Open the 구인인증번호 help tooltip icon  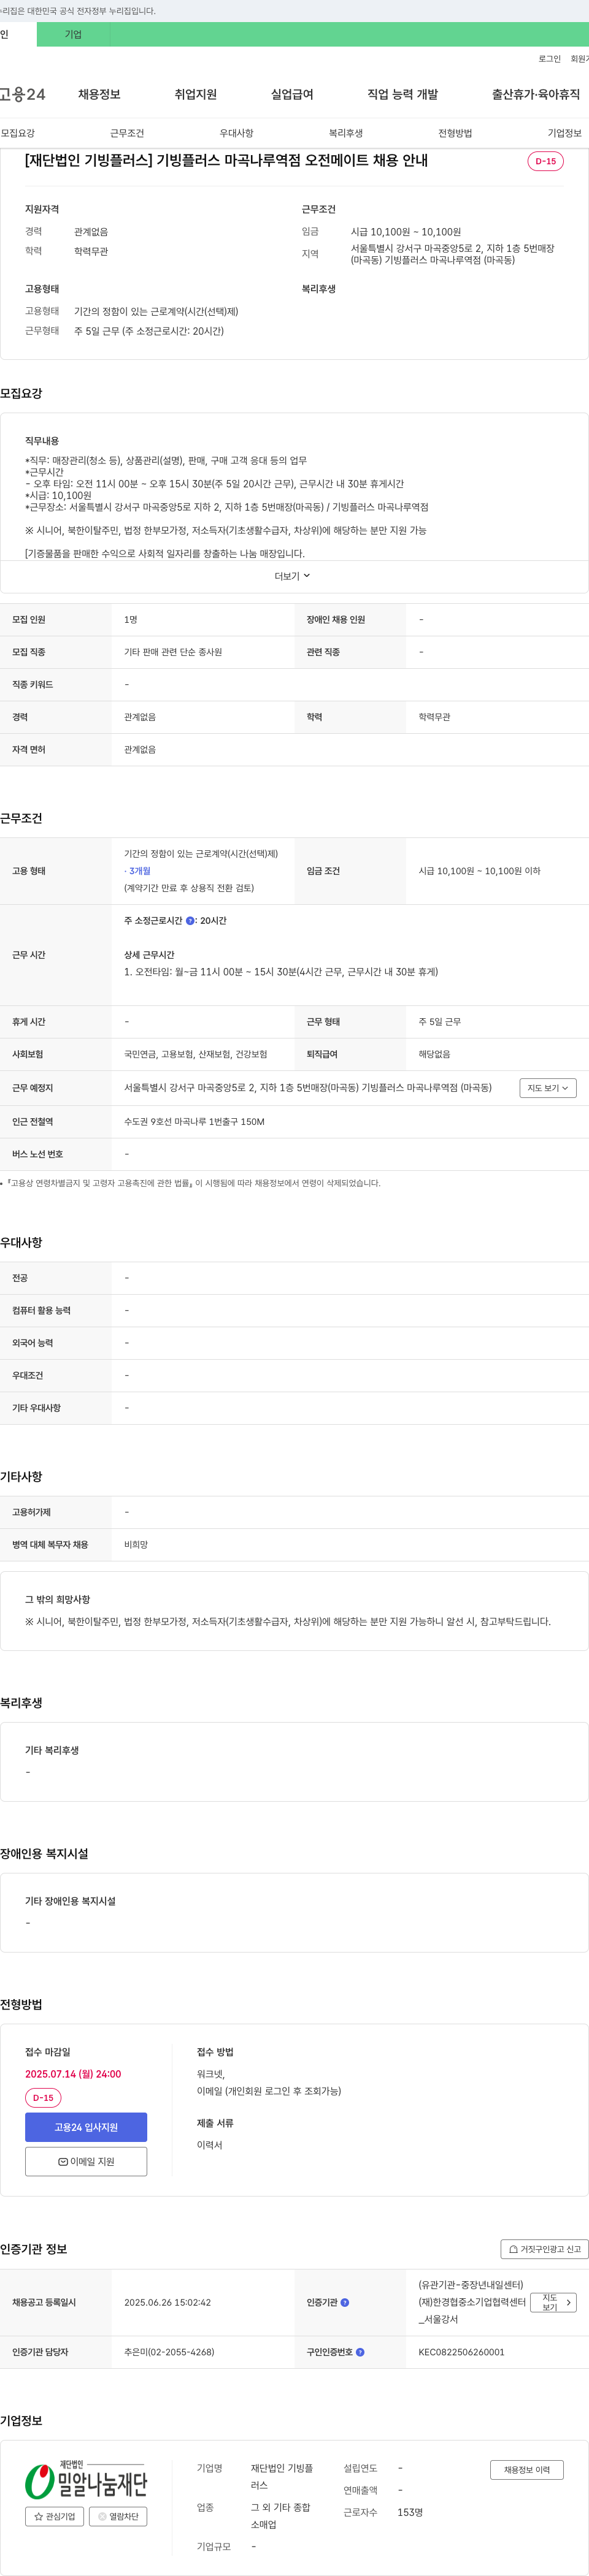pyautogui.click(x=360, y=2352)
